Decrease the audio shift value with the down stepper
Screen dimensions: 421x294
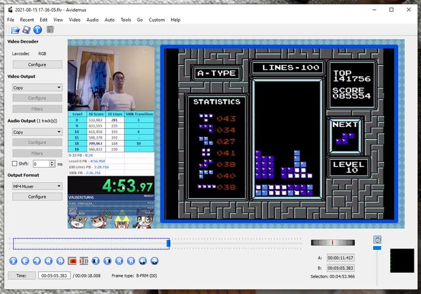pos(52,165)
